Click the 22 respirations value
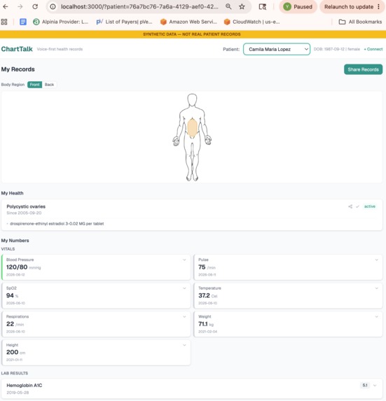This screenshot has width=386, height=401. [x=10, y=324]
